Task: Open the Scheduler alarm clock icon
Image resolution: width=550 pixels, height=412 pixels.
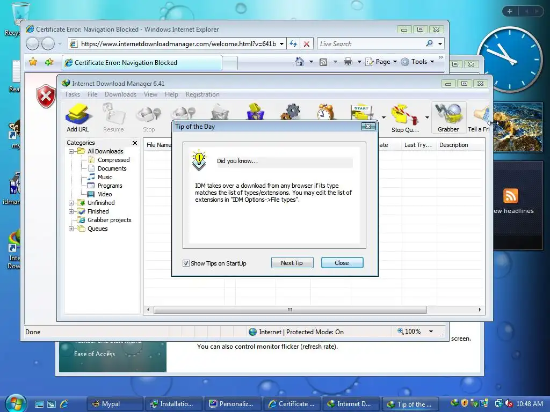Action: (x=326, y=112)
